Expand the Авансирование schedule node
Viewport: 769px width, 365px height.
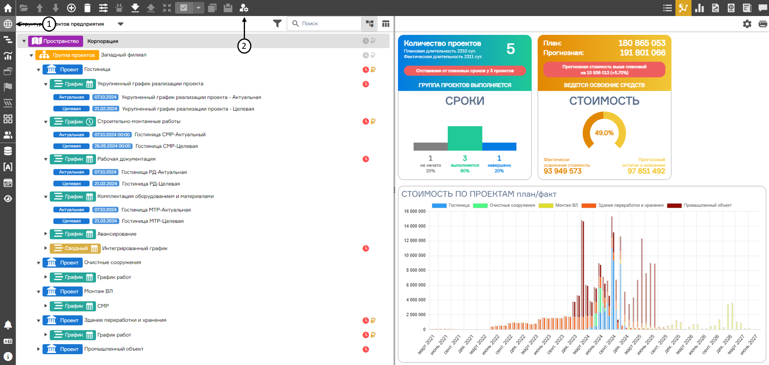click(46, 234)
